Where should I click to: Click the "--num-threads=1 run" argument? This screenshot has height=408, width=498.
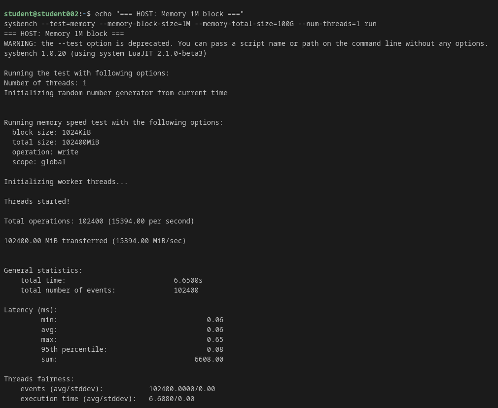[x=337, y=24]
